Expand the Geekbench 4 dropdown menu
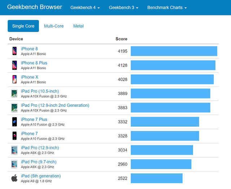231x189 pixels. pyautogui.click(x=85, y=8)
